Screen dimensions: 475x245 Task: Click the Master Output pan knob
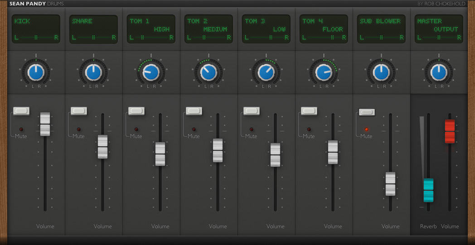(x=439, y=72)
